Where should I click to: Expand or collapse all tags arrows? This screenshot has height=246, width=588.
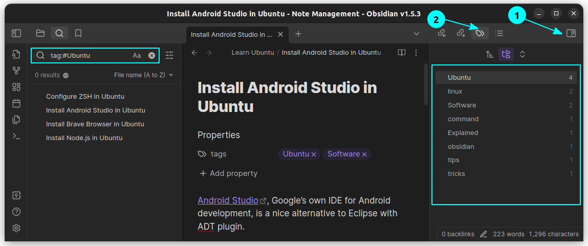click(522, 54)
